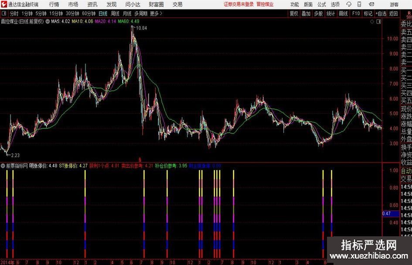Click the 叠加 overlay toolbar button
412x265 pixels.
pos(306,13)
